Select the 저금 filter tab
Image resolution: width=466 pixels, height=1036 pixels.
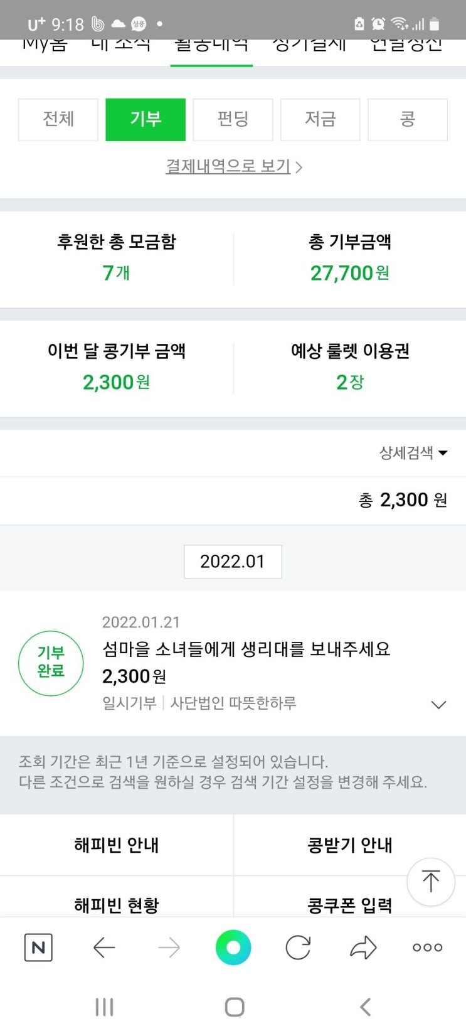[x=320, y=119]
